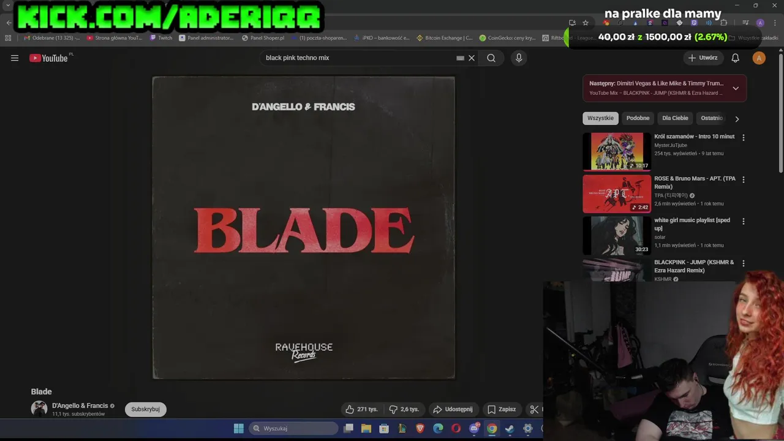The width and height of the screenshot is (784, 441).
Task: Go to the YouTube home logo
Action: pos(49,58)
